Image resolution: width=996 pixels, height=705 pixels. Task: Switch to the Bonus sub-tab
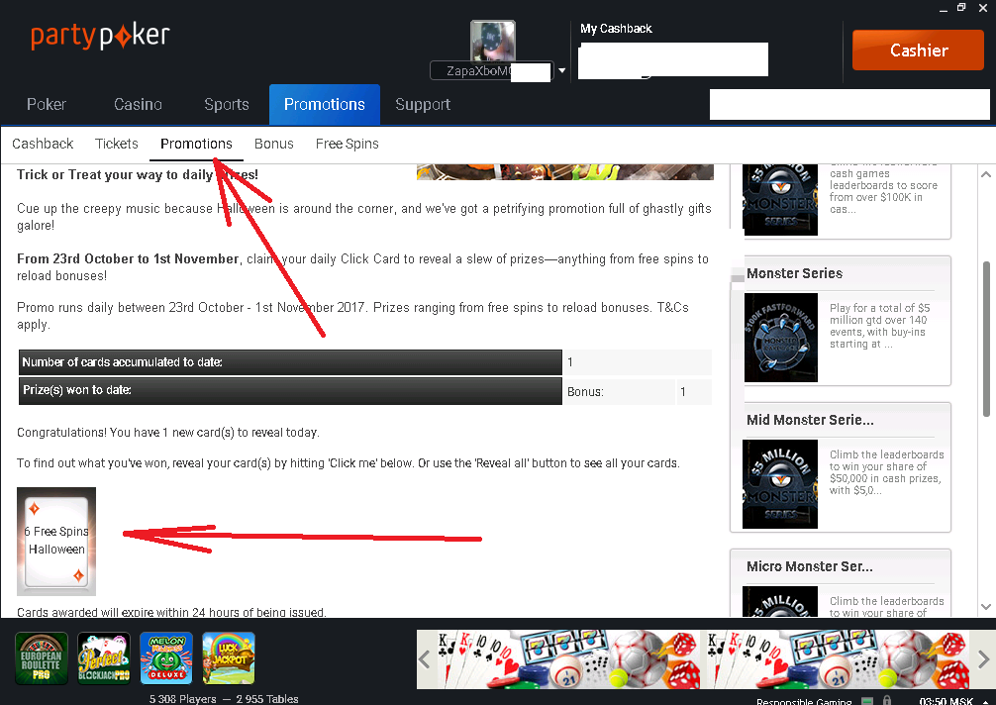274,145
